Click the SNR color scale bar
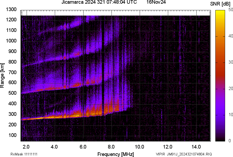Image resolution: width=233 pixels, height=157 pixels. (x=220, y=76)
